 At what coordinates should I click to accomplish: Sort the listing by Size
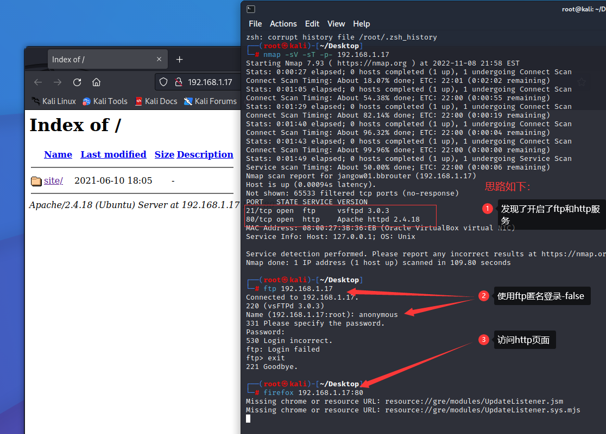point(164,154)
